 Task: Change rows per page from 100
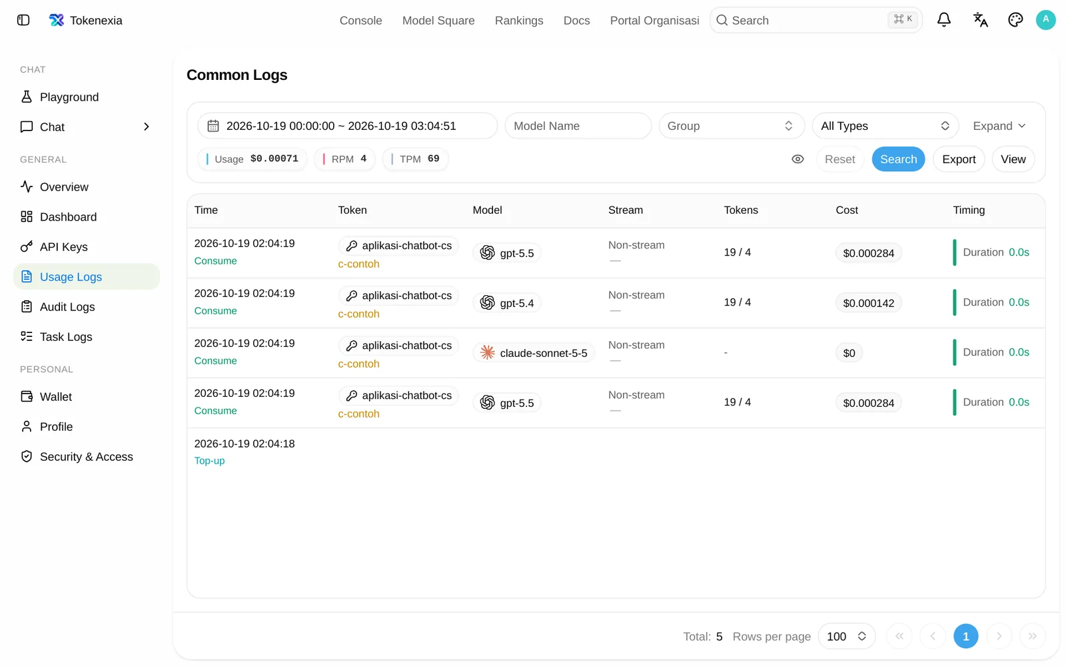point(846,637)
